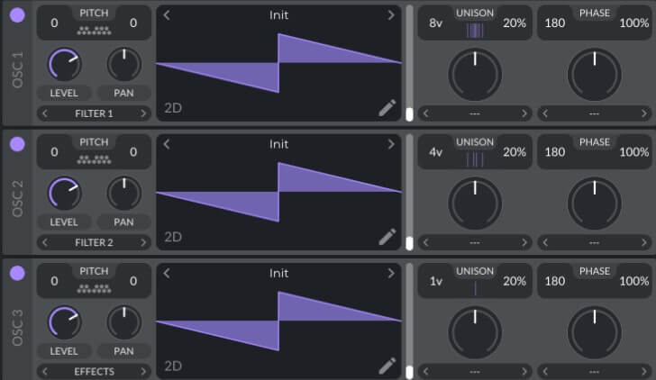Click the OSC 1 unison voices icon
656x380 pixels.
(x=475, y=31)
